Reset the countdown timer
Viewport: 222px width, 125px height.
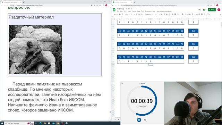pos(145,120)
